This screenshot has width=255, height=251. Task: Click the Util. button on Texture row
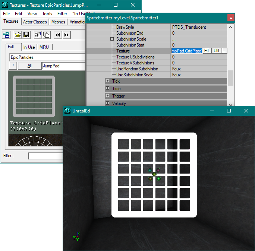(217, 51)
